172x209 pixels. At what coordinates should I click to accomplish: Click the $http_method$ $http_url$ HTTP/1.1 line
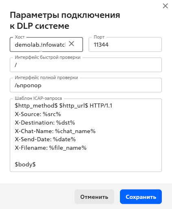(63, 106)
